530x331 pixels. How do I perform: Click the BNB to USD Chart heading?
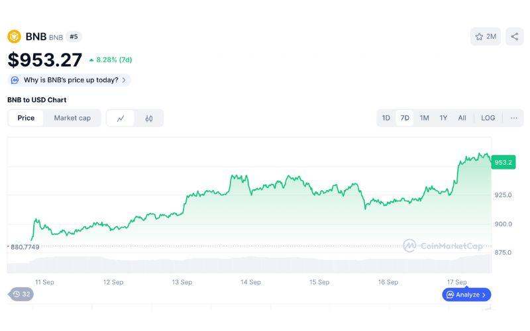pyautogui.click(x=37, y=100)
